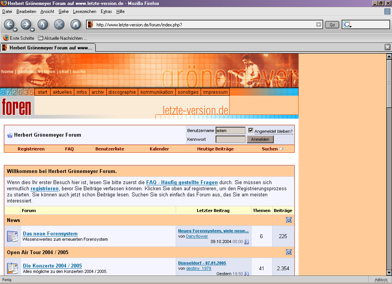Click into the Kennwort password field
Image resolution: width=392 pixels, height=284 pixels.
[x=230, y=139]
